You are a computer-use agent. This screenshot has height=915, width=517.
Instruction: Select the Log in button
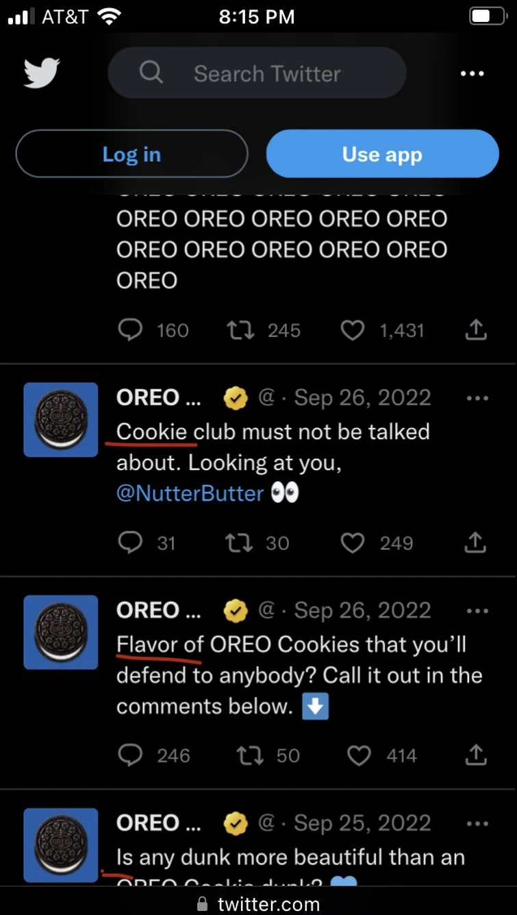[131, 154]
